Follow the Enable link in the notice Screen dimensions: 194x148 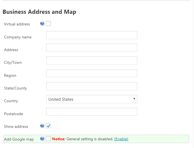point(121,139)
